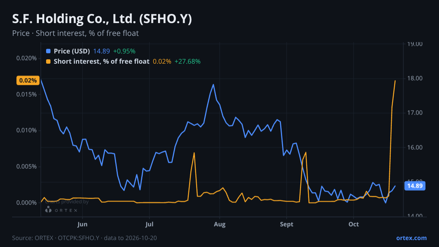This screenshot has height=247, width=439.
Task: Click the 18.00 right axis label
Action: tap(415, 78)
